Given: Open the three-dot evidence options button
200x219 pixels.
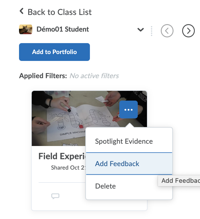Looking at the screenshot, I should pos(129,109).
